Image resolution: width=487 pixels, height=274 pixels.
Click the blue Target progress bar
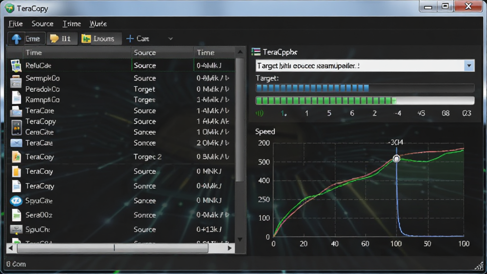coord(365,88)
